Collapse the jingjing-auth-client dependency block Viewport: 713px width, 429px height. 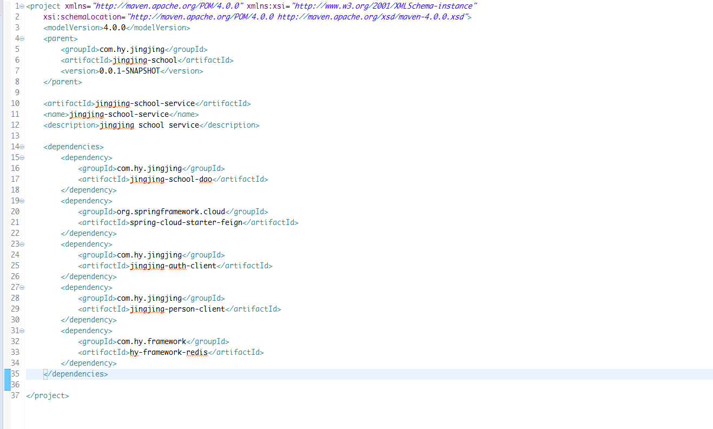pyautogui.click(x=22, y=244)
